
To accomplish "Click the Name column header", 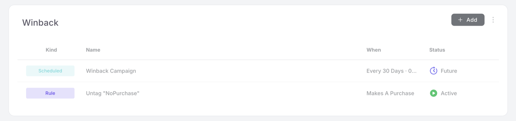I will (x=93, y=50).
